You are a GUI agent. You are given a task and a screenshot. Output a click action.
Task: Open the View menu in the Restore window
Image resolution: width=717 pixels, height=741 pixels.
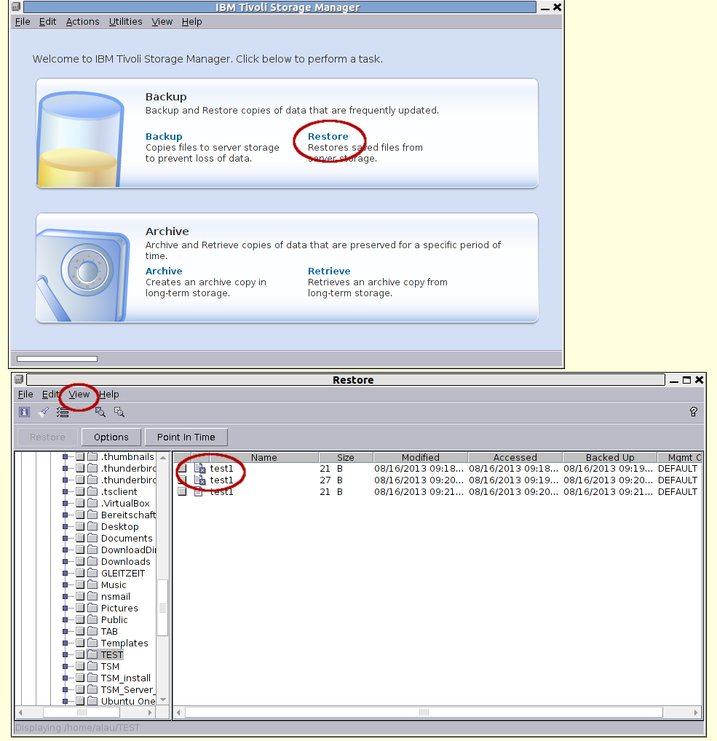coord(79,394)
